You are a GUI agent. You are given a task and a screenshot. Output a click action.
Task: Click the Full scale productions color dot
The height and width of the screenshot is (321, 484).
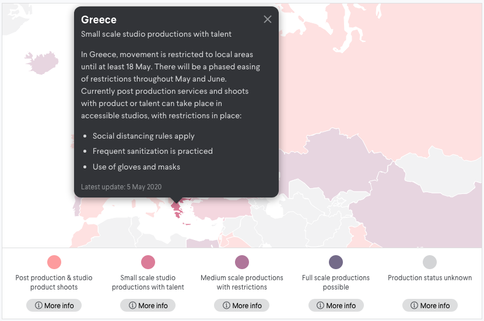click(336, 262)
